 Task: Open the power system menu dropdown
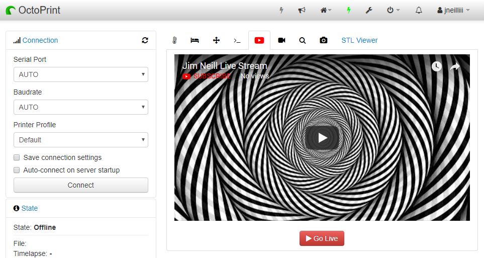click(x=393, y=10)
